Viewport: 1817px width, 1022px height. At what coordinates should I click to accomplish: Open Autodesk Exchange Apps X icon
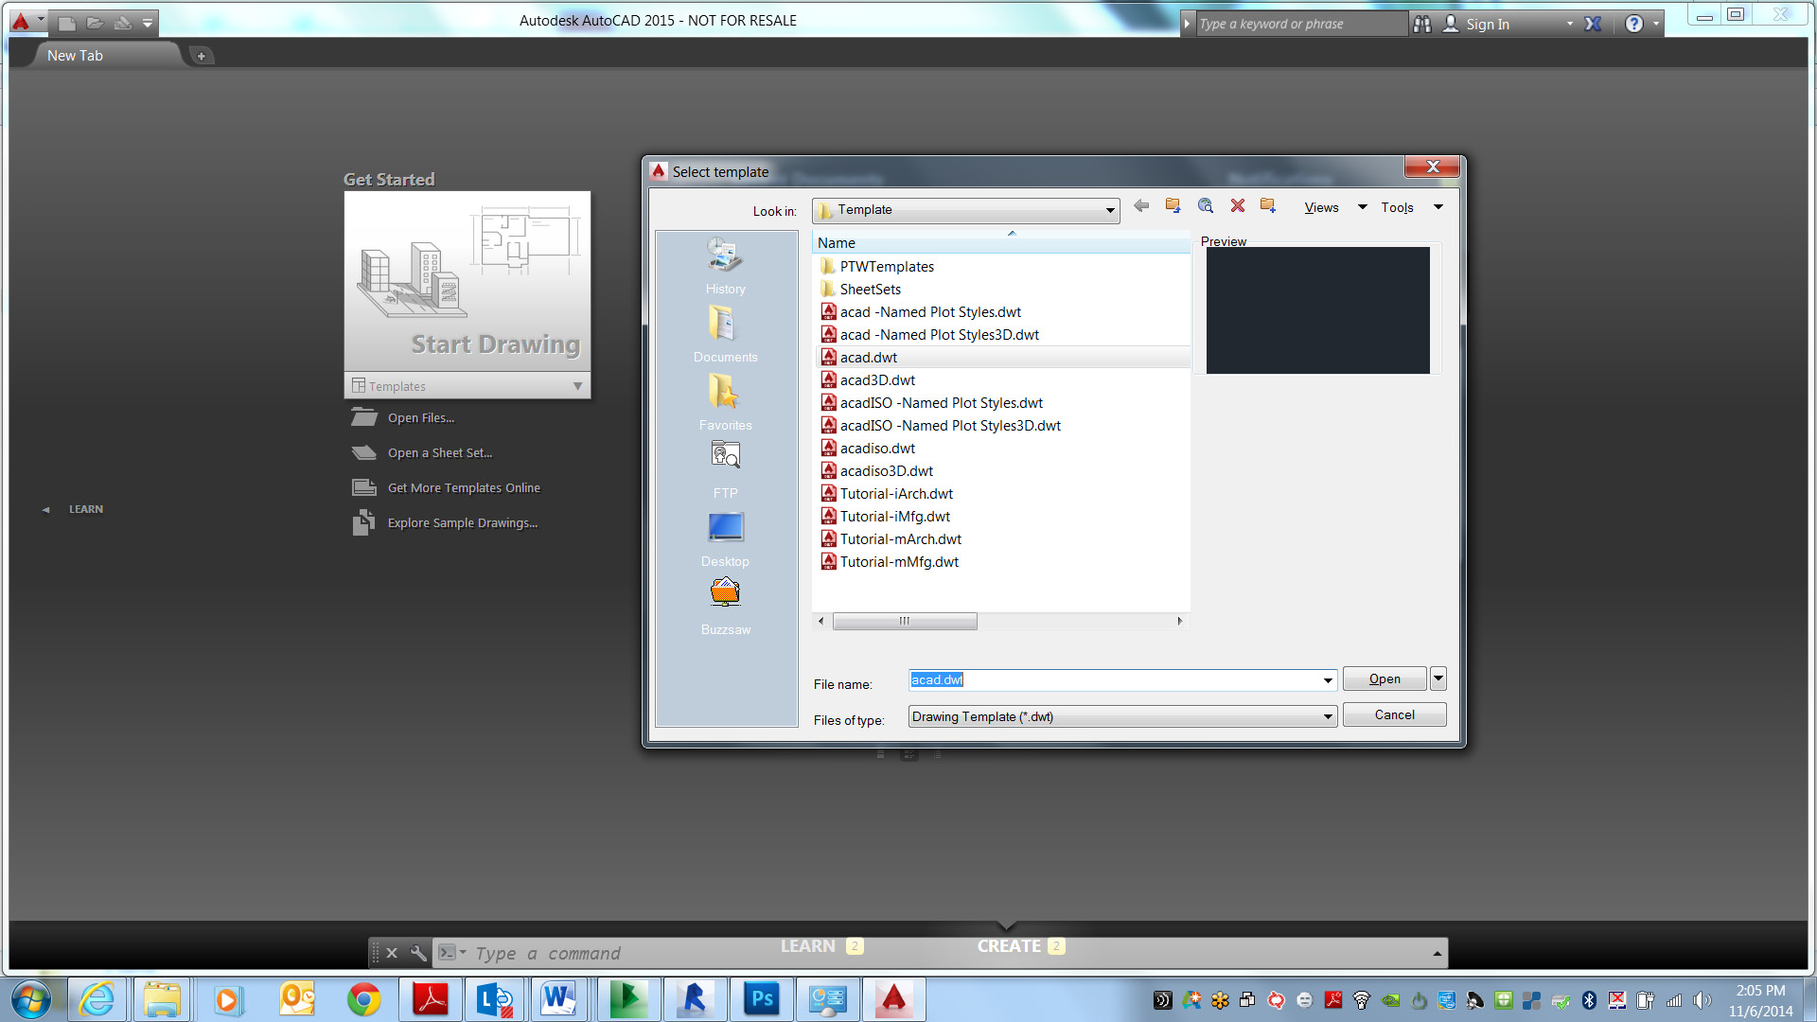pos(1594,24)
